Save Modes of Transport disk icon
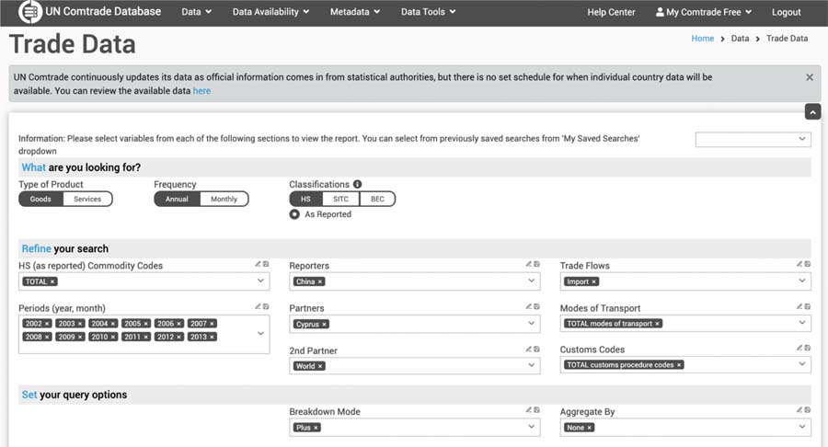 (x=808, y=306)
